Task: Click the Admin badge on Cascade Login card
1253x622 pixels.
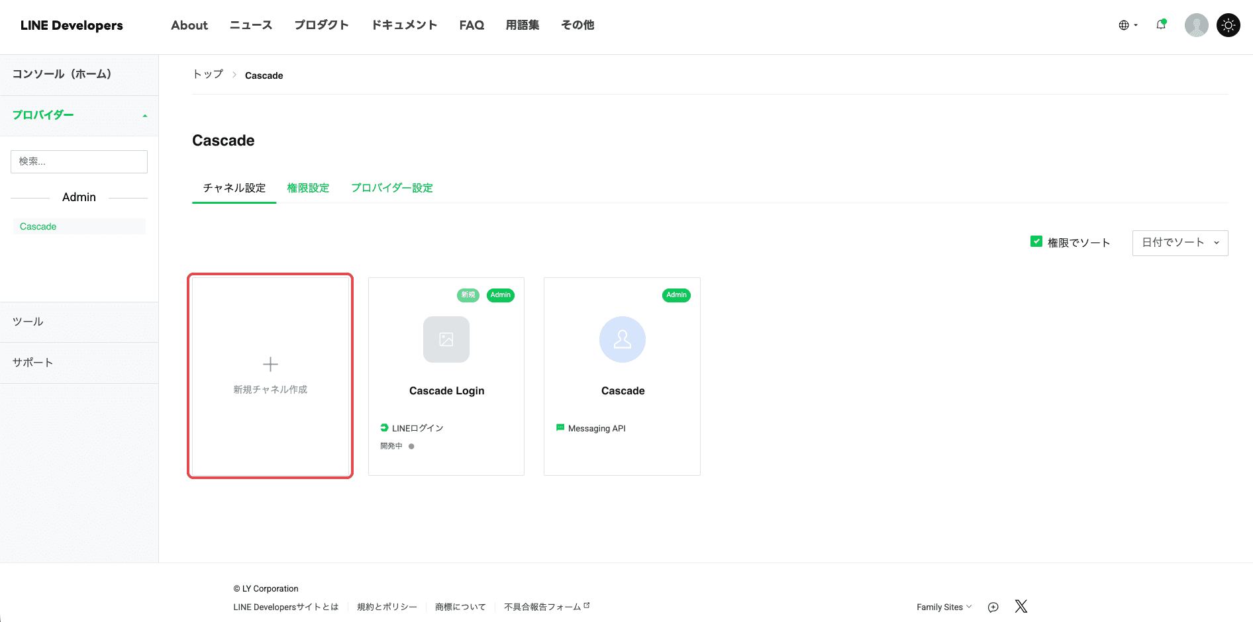Action: tap(501, 295)
